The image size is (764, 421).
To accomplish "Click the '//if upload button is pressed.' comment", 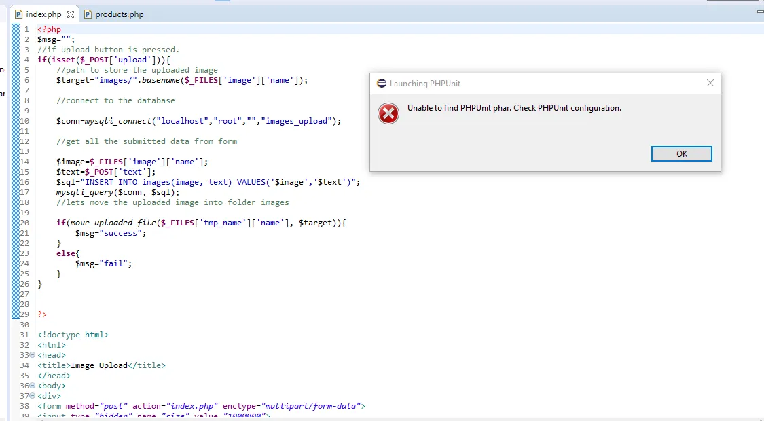I will 108,50.
